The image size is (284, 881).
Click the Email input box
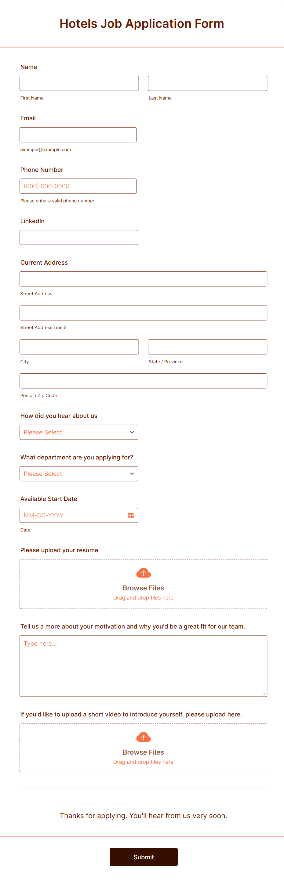78,134
